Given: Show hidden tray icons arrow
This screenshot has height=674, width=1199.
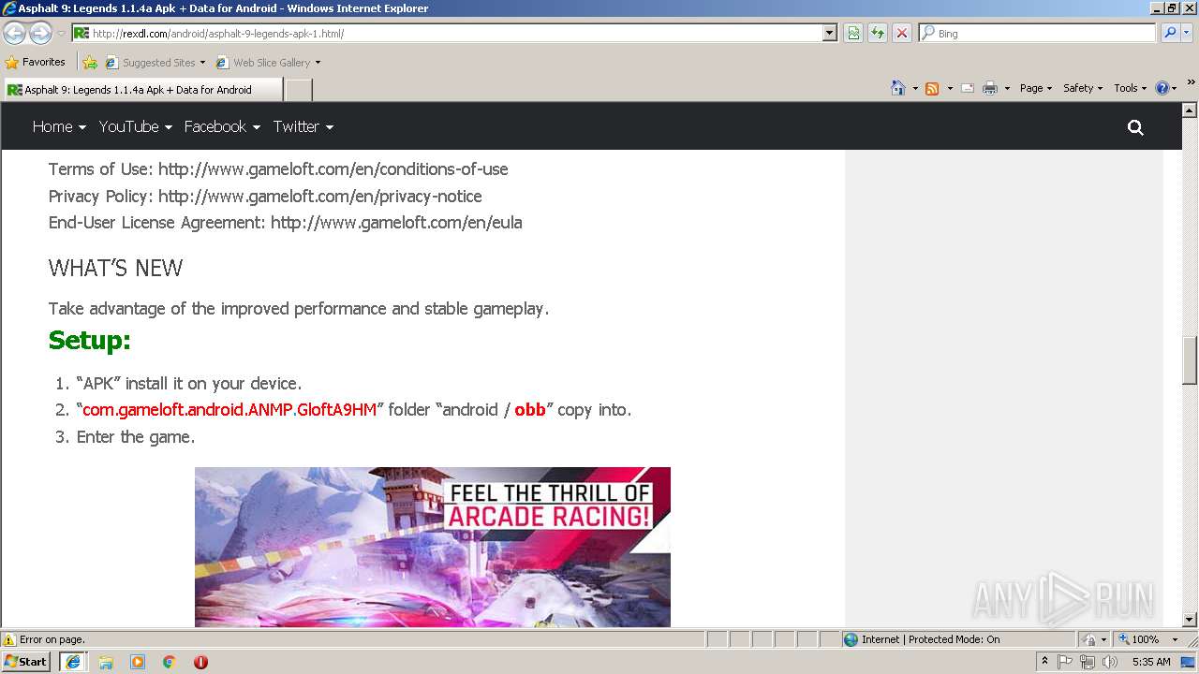Looking at the screenshot, I should 1044,662.
